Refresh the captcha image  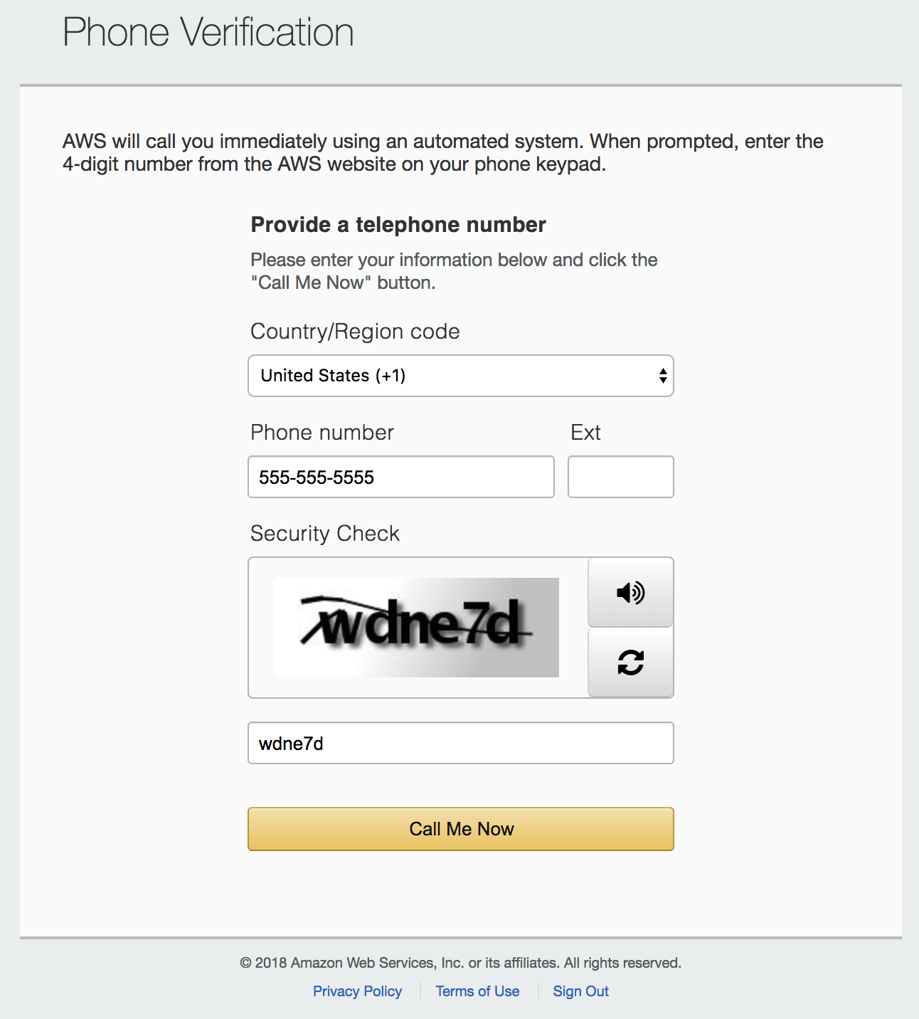[x=630, y=662]
